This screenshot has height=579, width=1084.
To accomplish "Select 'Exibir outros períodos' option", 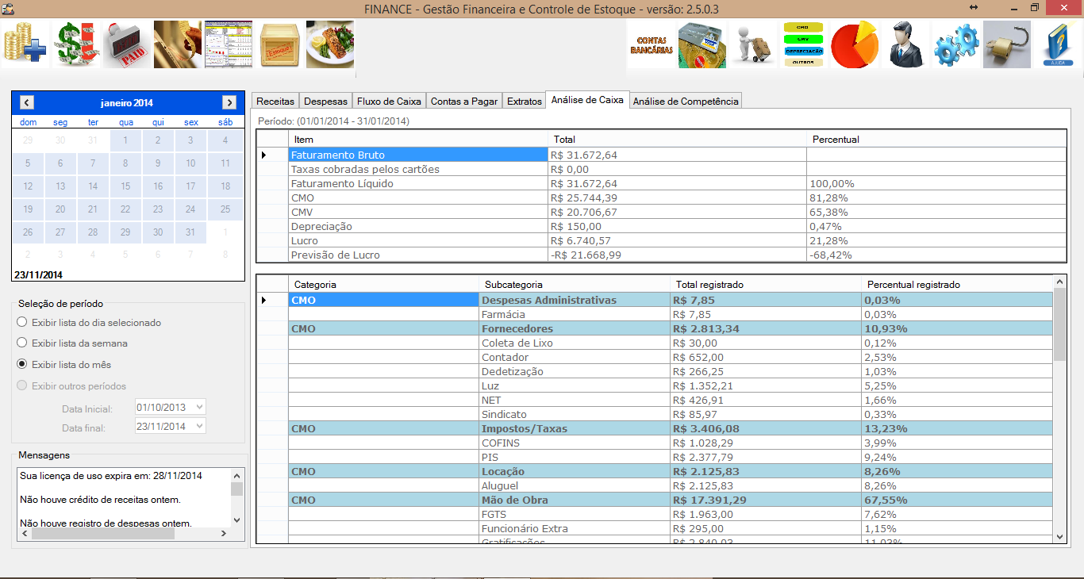I will tap(71, 386).
